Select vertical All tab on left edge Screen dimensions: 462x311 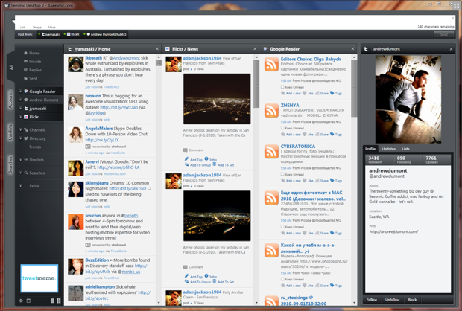click(10, 68)
